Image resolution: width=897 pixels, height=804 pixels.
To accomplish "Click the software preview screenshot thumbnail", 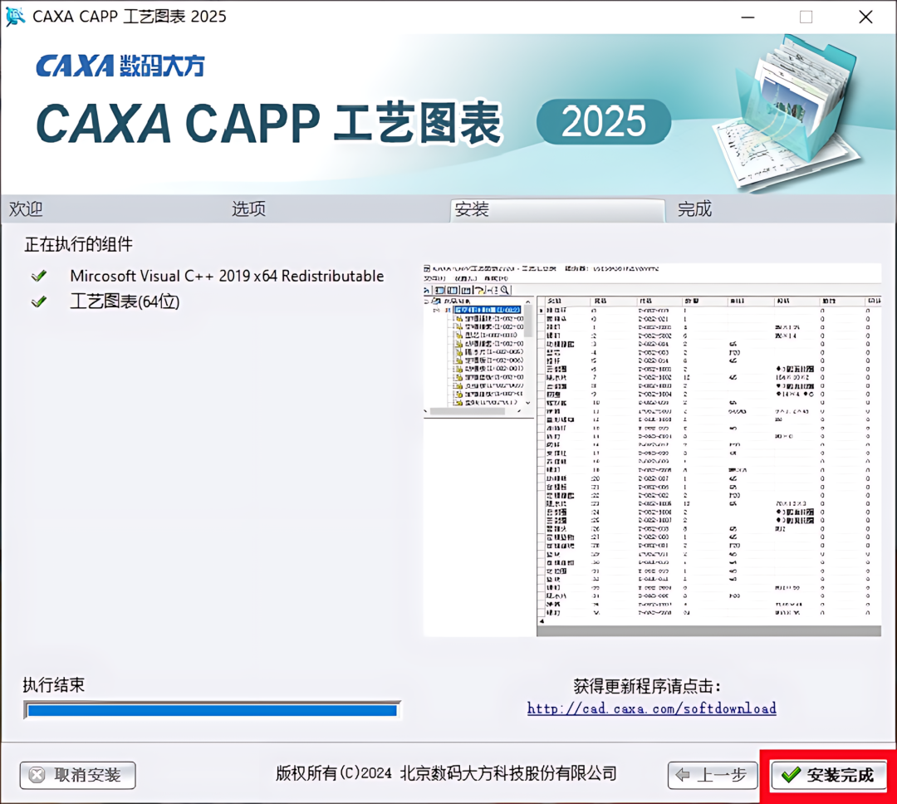I will click(x=652, y=450).
